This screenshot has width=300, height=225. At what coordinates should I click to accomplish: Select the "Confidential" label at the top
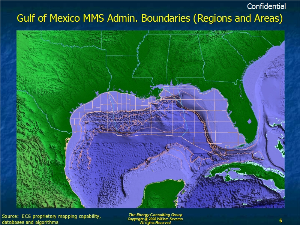pos(266,6)
